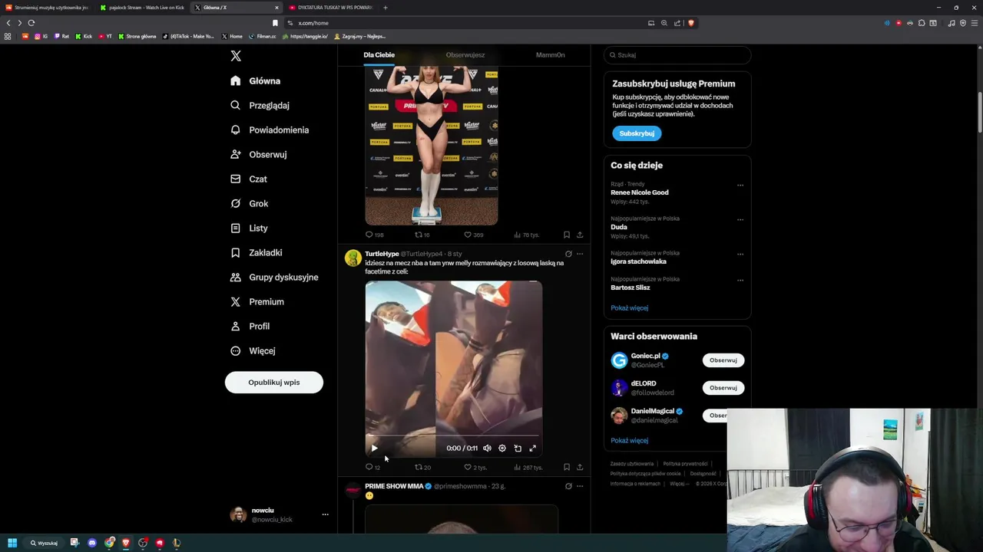Open Brave Shields icon in address bar
Viewport: 983px width, 552px height.
(691, 23)
